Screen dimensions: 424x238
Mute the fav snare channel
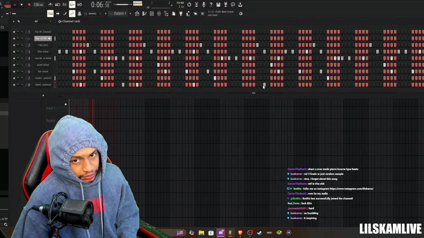14,71
